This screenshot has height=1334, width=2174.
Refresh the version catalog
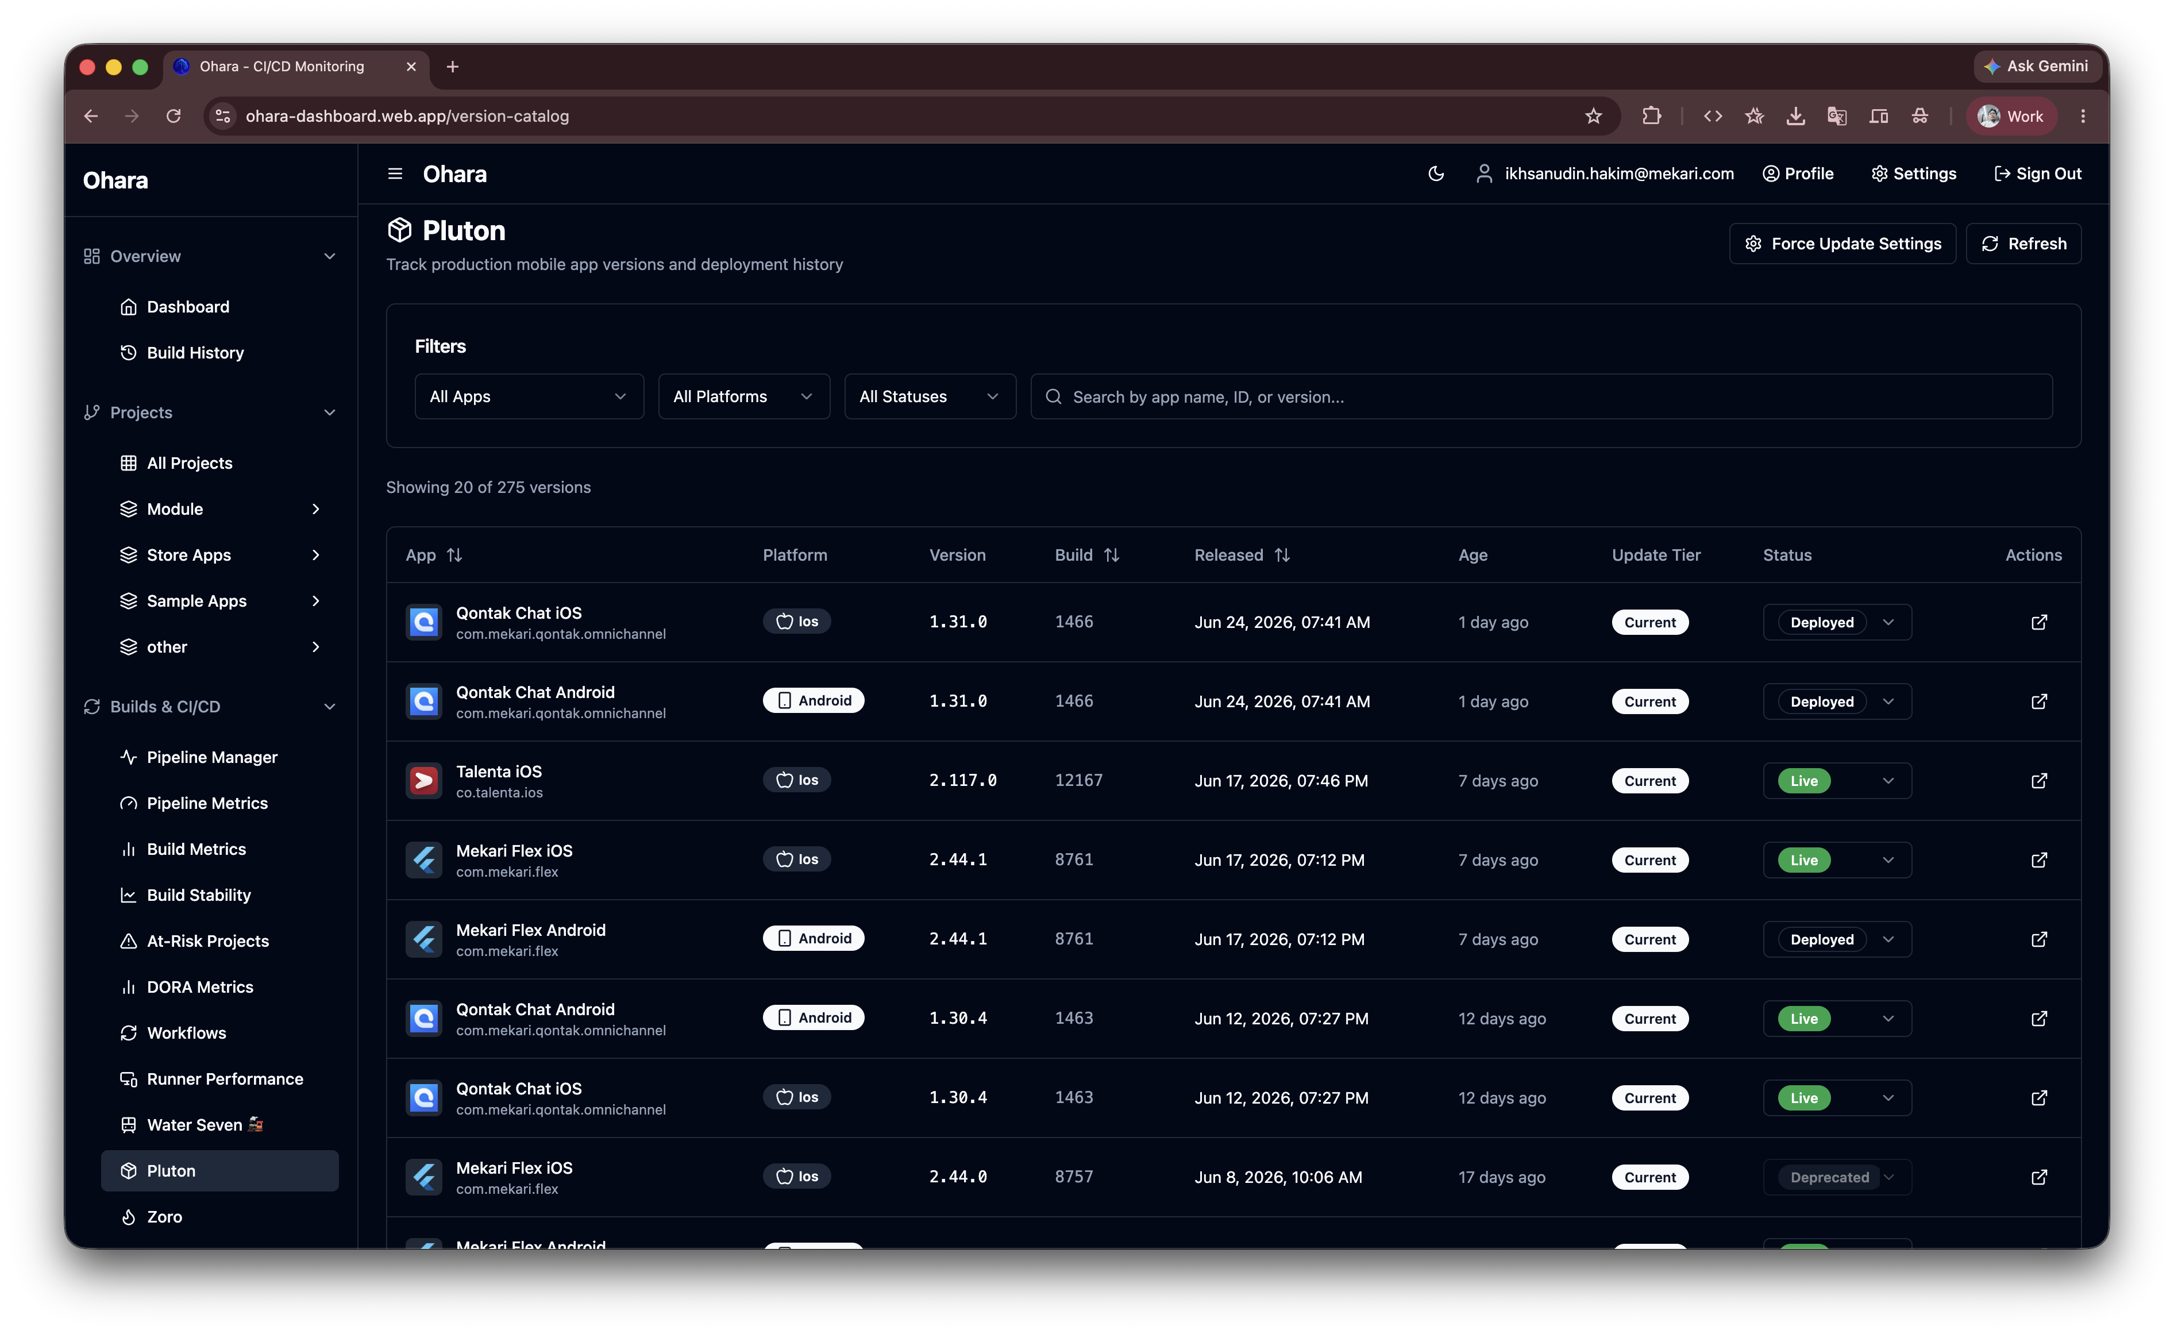2022,244
